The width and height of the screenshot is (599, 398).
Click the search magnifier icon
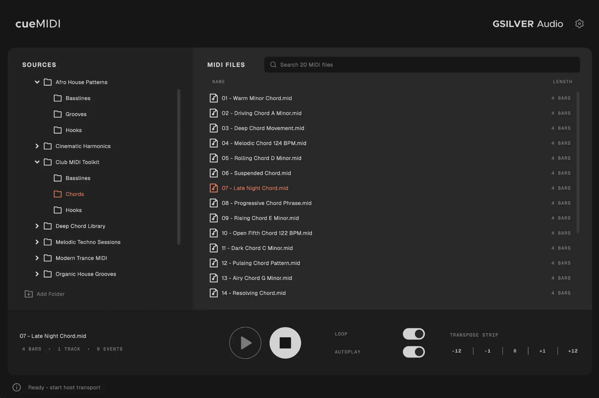tap(273, 64)
